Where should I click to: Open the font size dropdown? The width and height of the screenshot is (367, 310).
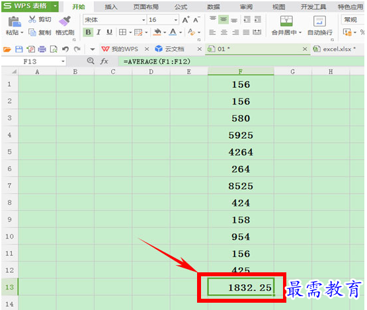pyautogui.click(x=175, y=20)
